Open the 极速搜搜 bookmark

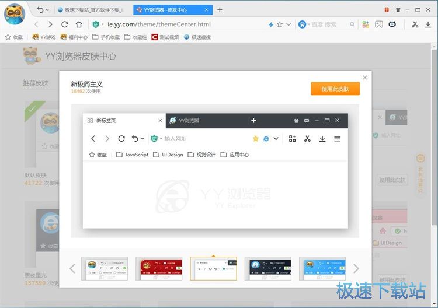tap(197, 37)
